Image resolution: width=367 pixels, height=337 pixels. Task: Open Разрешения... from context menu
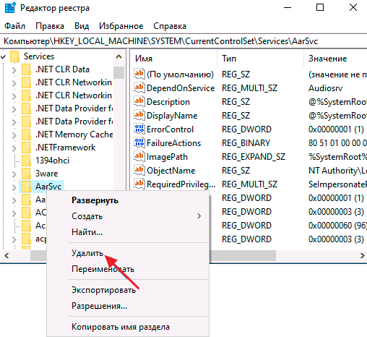click(128, 306)
